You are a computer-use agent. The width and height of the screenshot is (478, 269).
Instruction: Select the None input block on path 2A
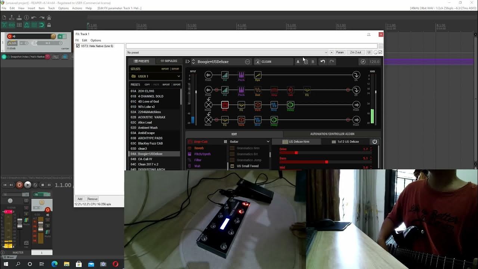(x=208, y=105)
